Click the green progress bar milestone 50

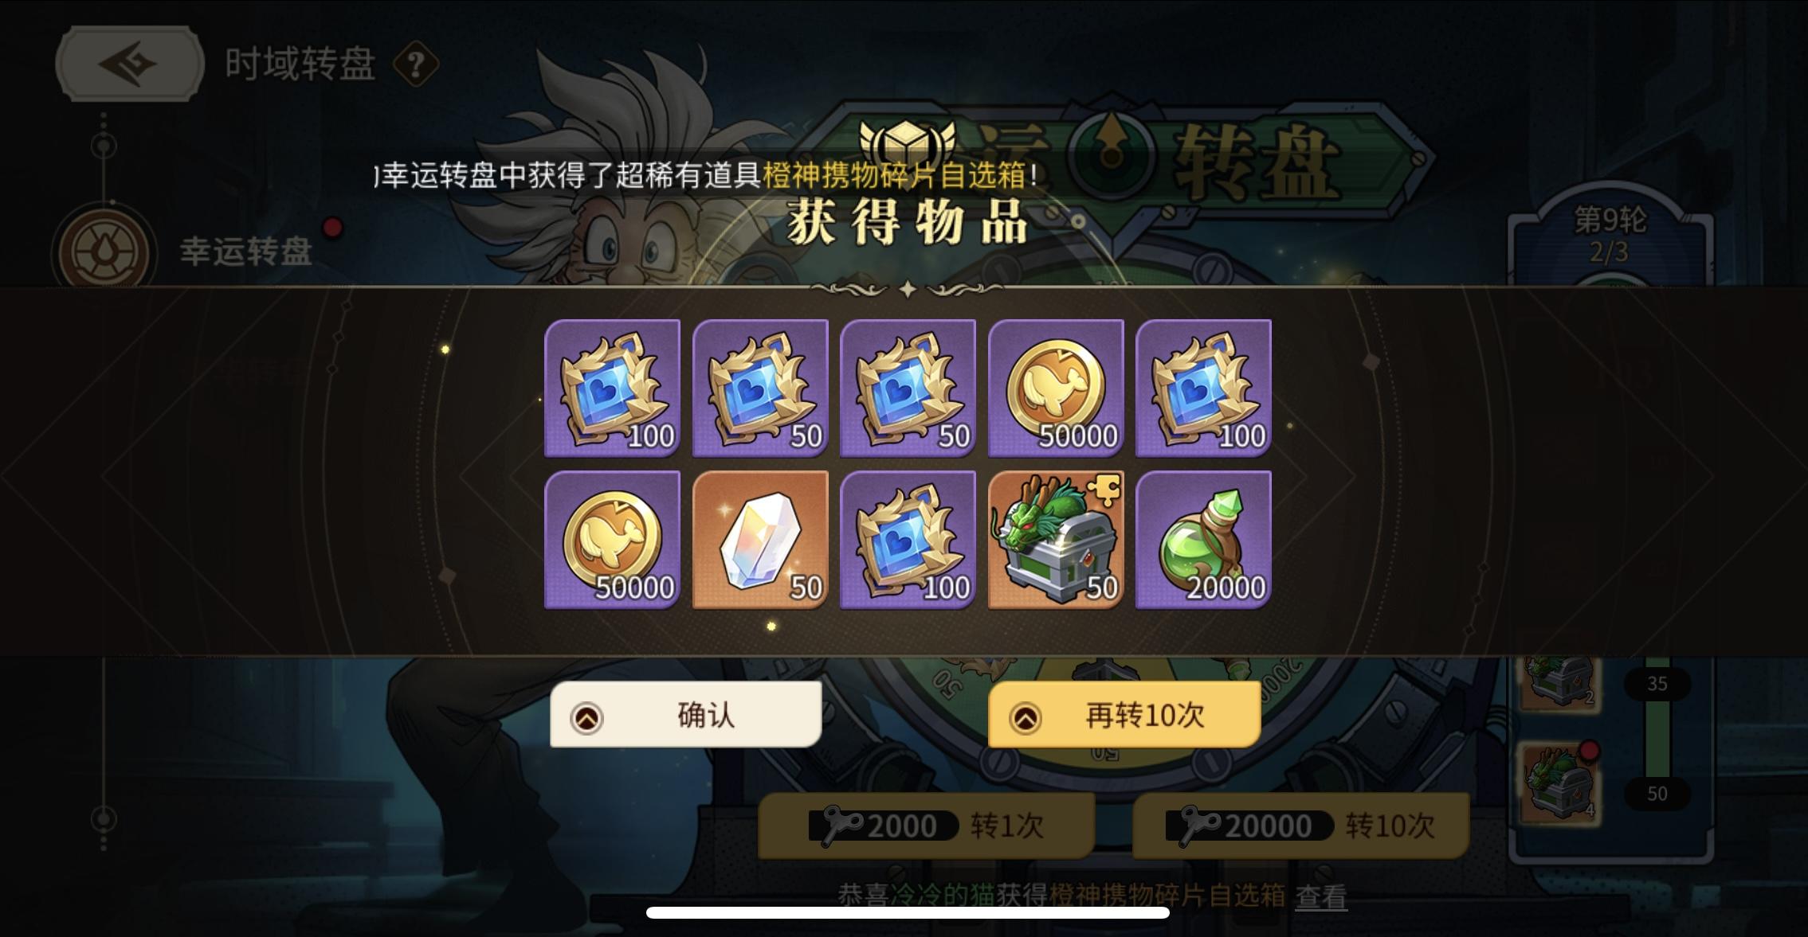[1657, 794]
